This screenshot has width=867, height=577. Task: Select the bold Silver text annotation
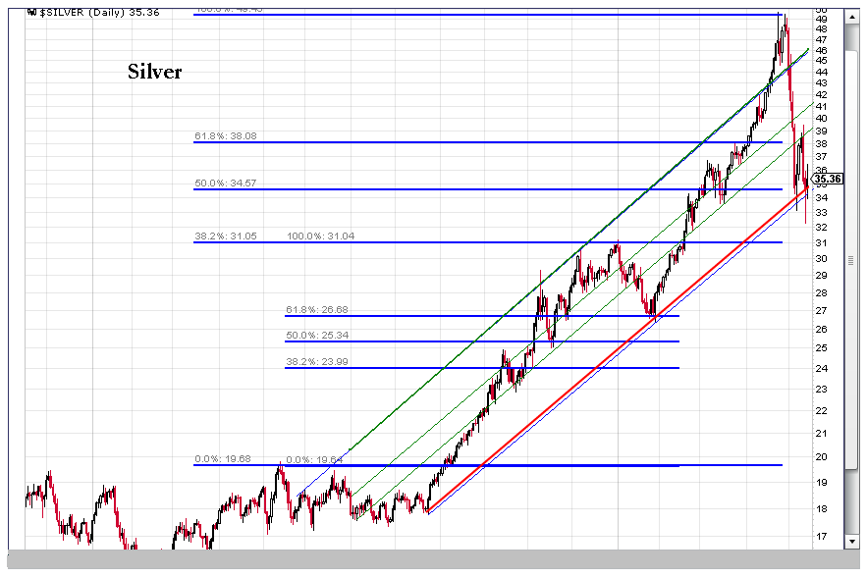point(154,72)
